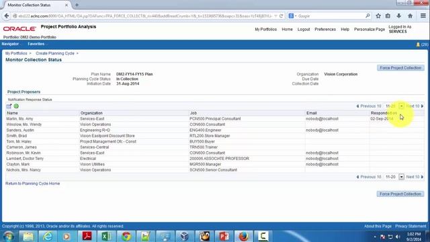Click the table export icon above Name column

click(9, 106)
